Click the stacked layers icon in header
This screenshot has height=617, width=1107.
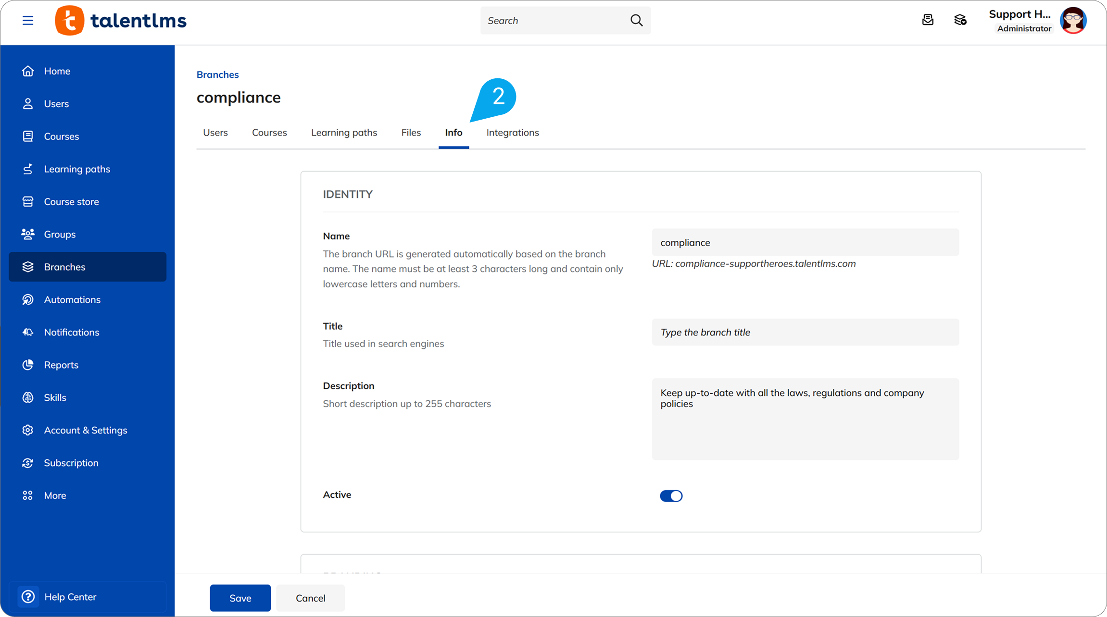pos(960,20)
